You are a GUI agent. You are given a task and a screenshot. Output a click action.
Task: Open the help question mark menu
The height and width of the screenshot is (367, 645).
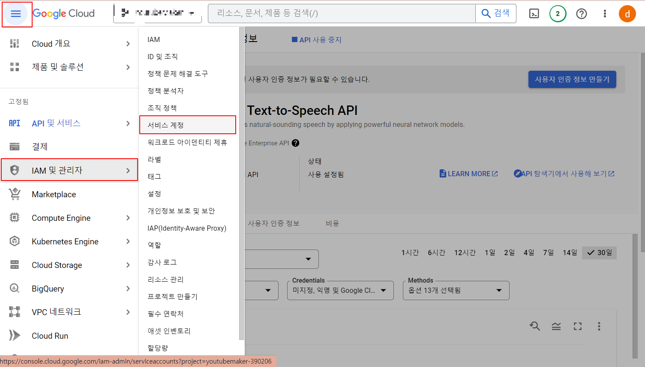click(581, 14)
